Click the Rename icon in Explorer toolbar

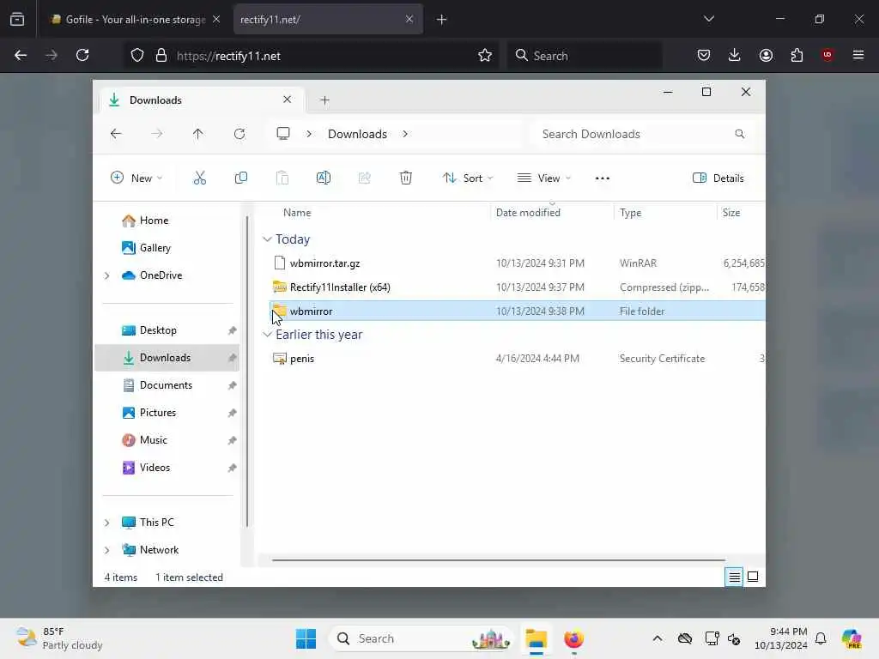(x=324, y=178)
